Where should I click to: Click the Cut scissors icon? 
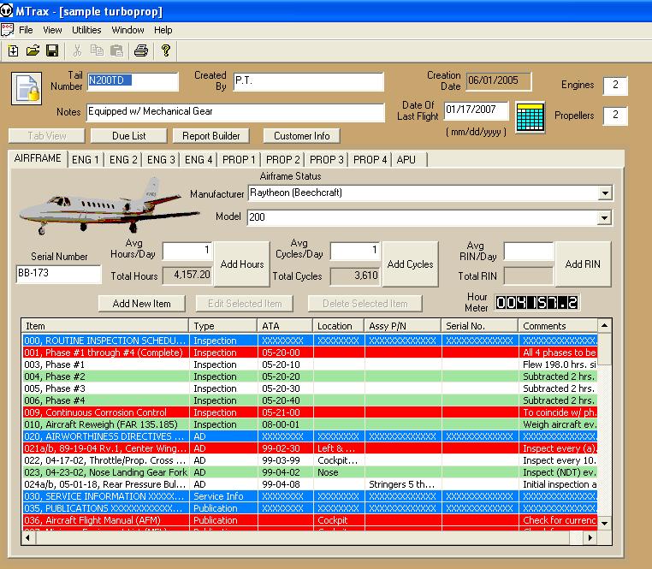click(77, 50)
